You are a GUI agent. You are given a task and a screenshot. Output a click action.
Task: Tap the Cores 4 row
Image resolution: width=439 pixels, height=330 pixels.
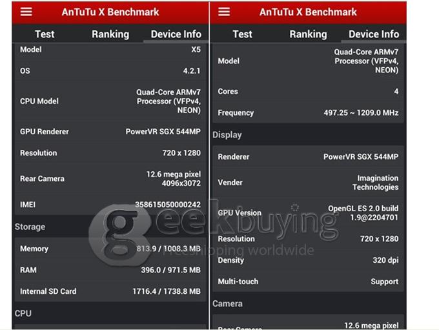[308, 91]
